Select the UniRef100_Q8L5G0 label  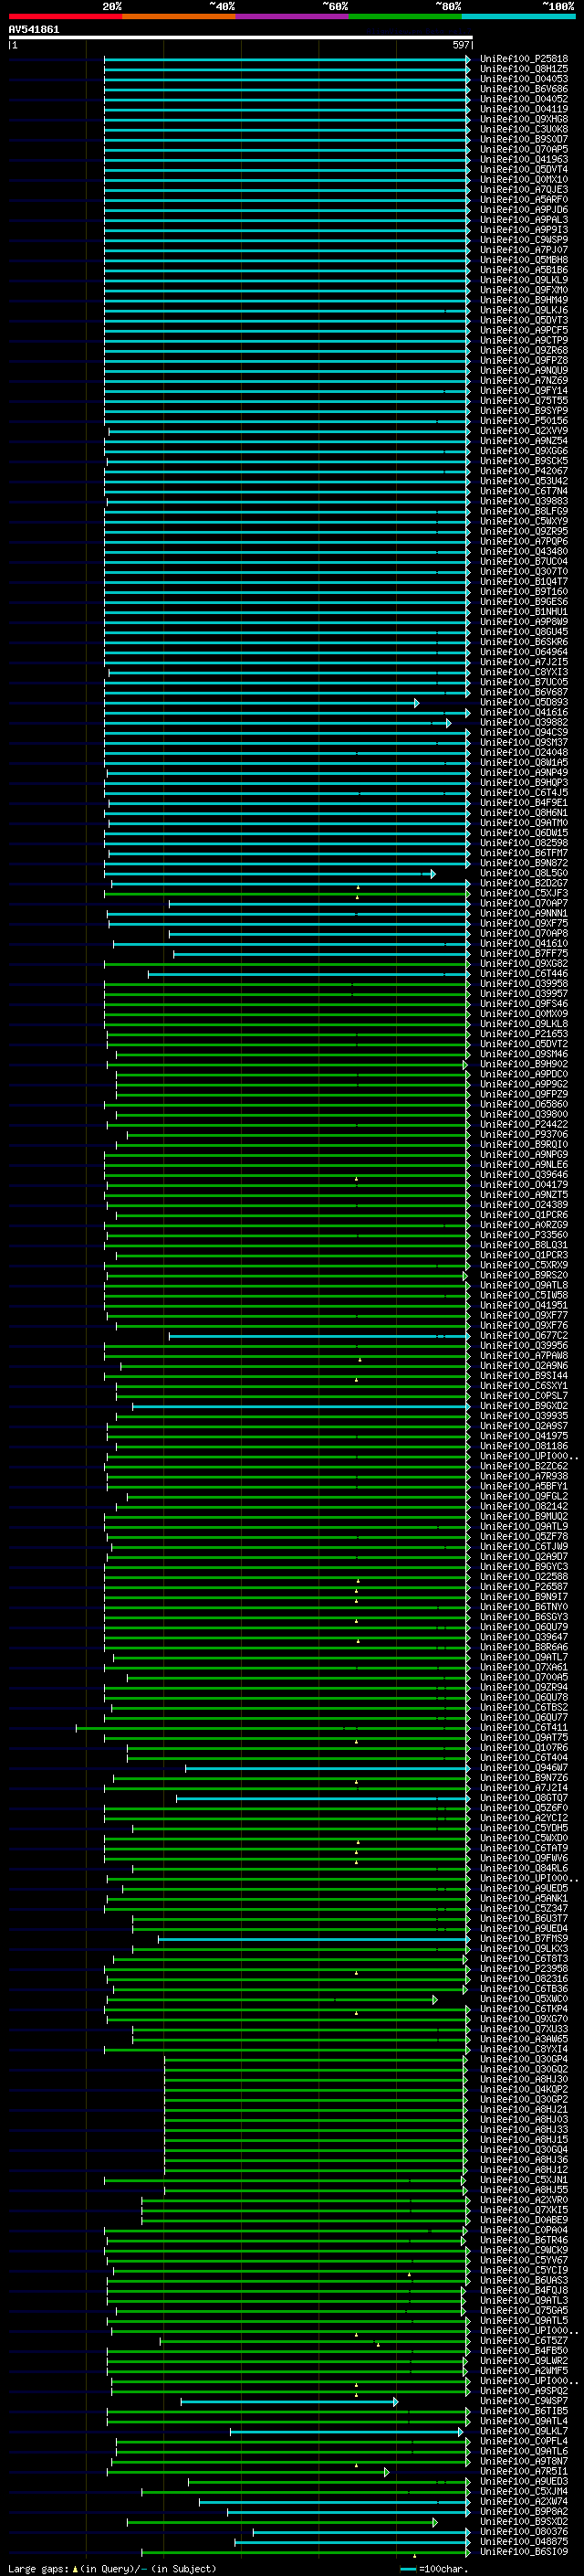point(524,874)
